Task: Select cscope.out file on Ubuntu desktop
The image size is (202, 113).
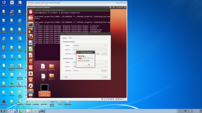Action: 43,67
